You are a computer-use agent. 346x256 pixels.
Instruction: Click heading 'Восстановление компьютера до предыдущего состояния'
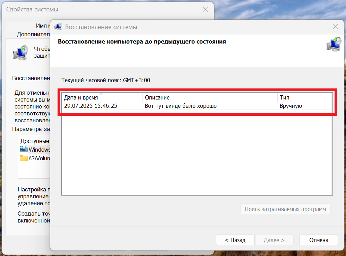pyautogui.click(x=142, y=41)
